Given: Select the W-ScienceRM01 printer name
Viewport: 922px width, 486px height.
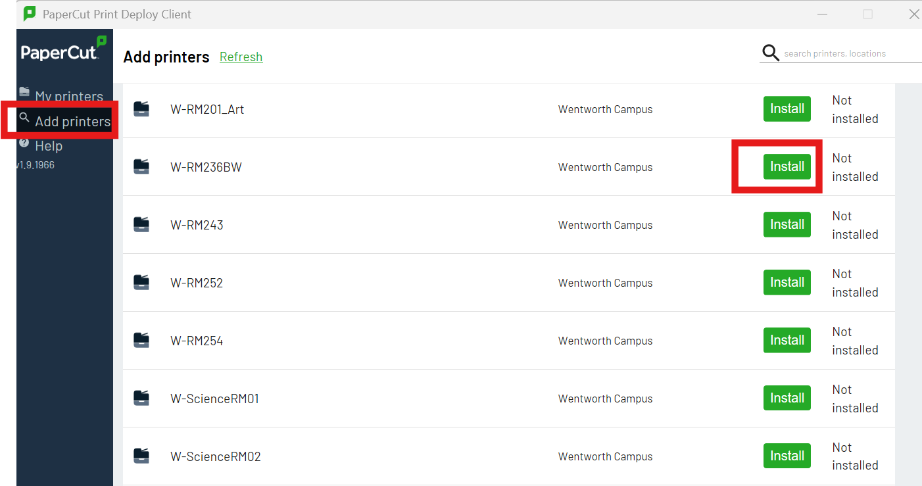Looking at the screenshot, I should 214,399.
